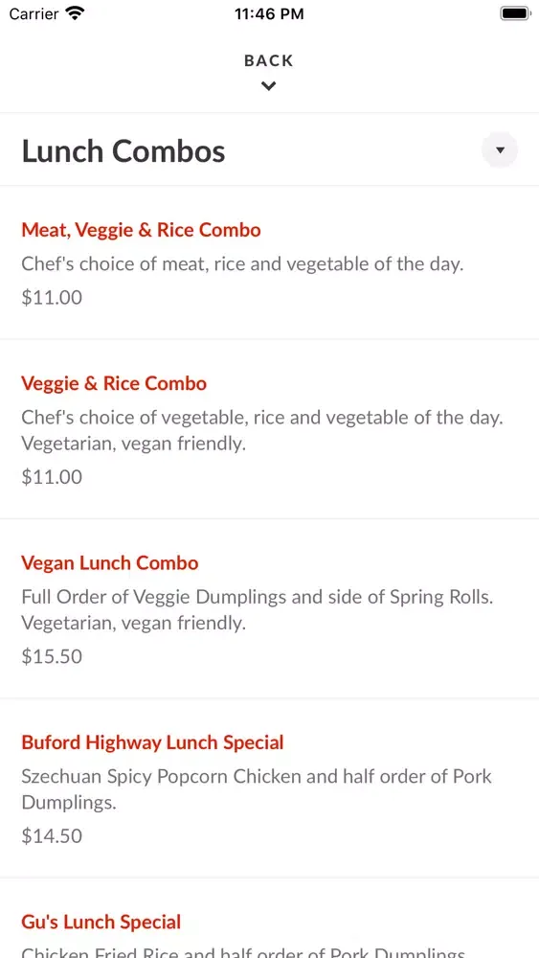Tap the $11.00 price of Meat, Veggie & Rice Combo
The image size is (539, 958).
click(x=52, y=298)
